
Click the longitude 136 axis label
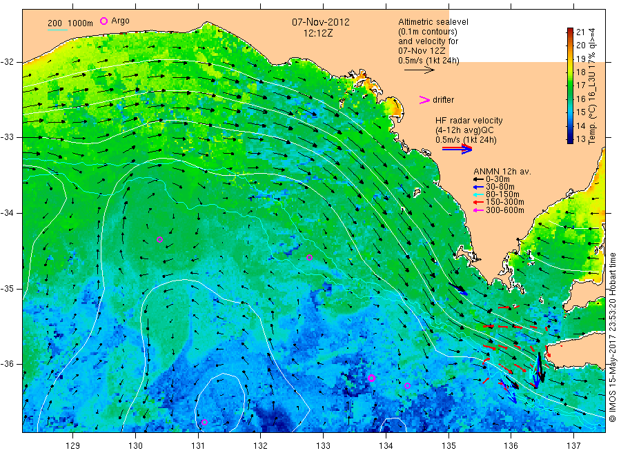(511, 446)
